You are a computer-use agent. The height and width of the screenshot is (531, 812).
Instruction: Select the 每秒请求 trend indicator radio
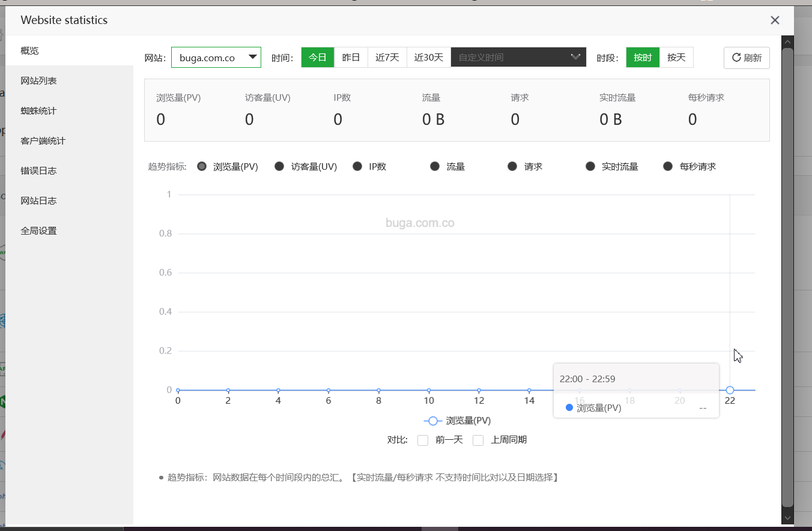pos(668,166)
